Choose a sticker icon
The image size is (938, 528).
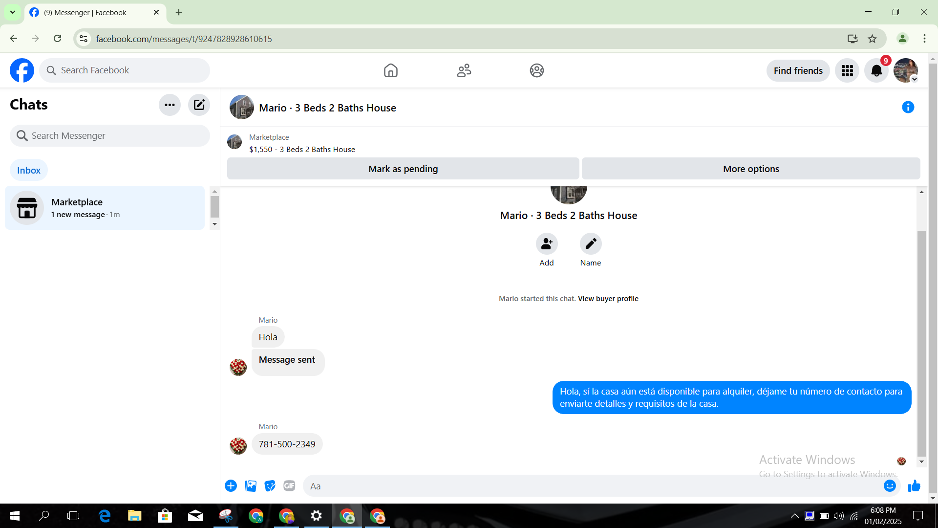pos(270,485)
